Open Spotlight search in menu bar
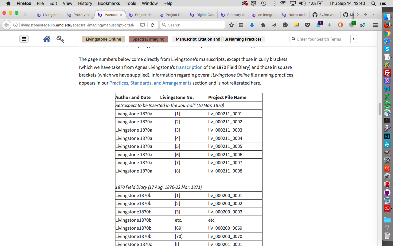This screenshot has width=393, height=246. [373, 3]
